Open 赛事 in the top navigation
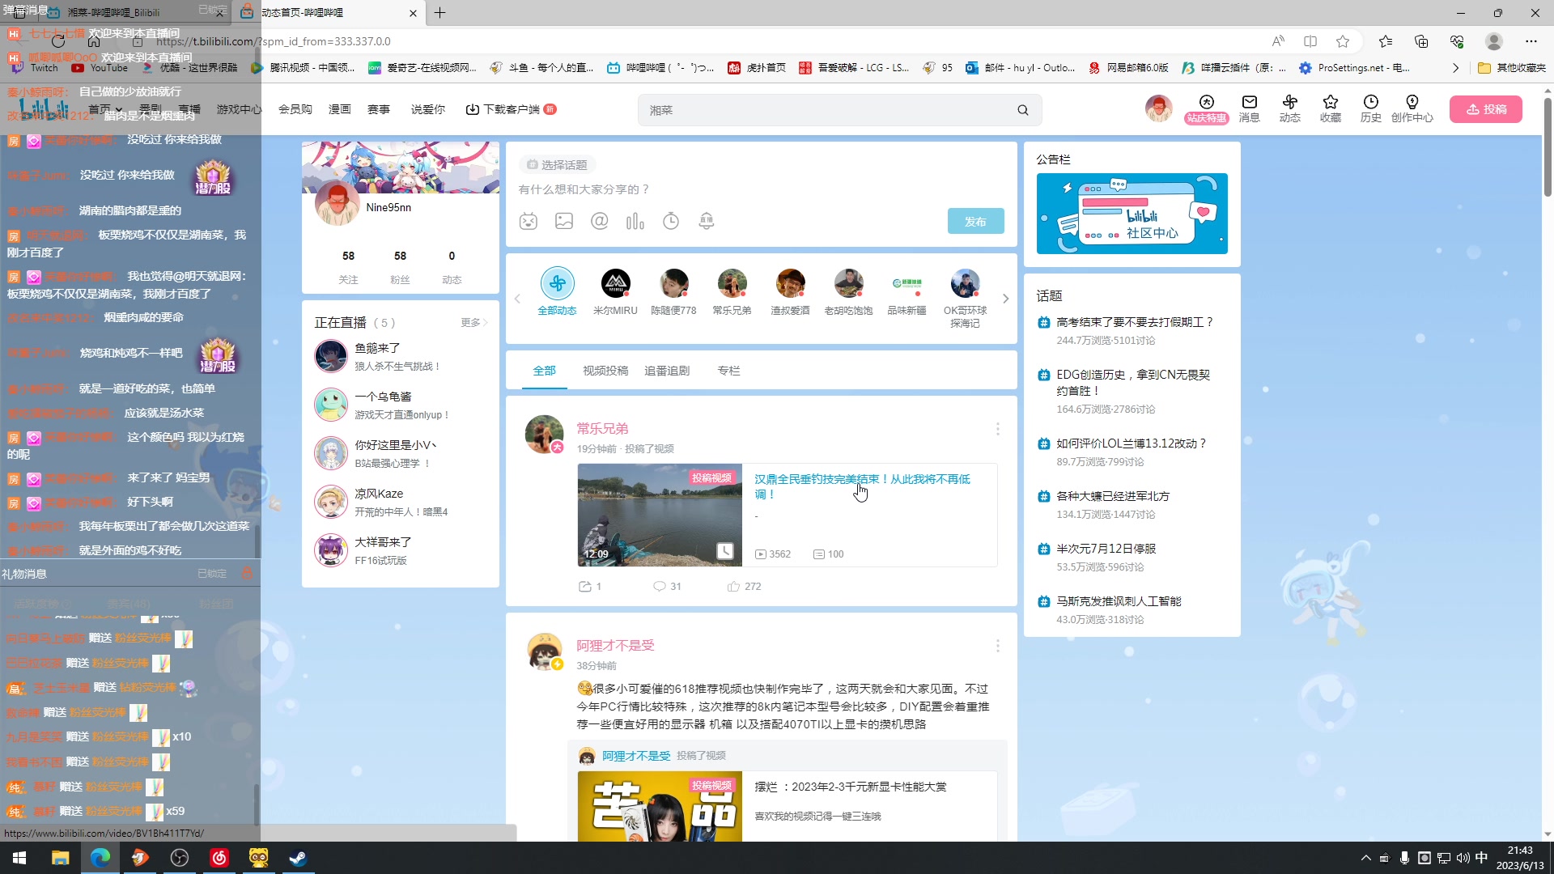 click(379, 109)
